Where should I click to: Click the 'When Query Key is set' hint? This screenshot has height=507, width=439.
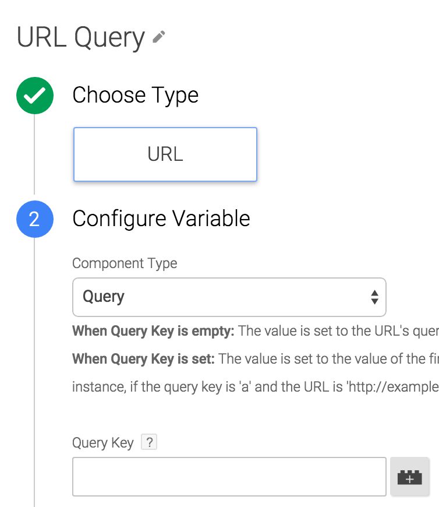pos(143,359)
